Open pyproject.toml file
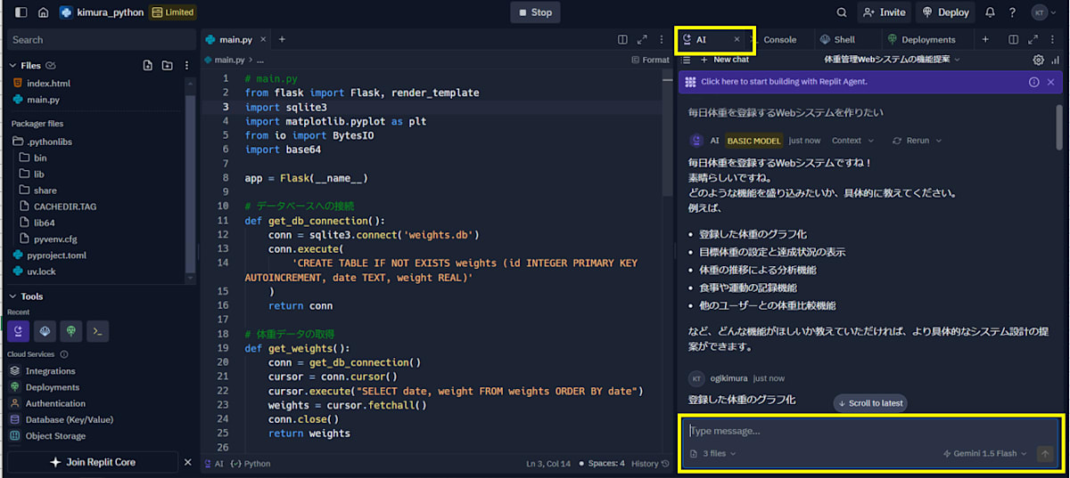 click(x=56, y=255)
